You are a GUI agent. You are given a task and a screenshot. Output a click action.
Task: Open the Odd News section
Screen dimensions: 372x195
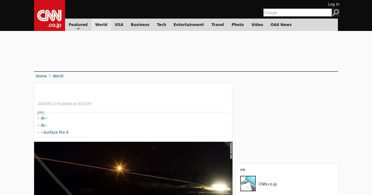[x=281, y=25]
